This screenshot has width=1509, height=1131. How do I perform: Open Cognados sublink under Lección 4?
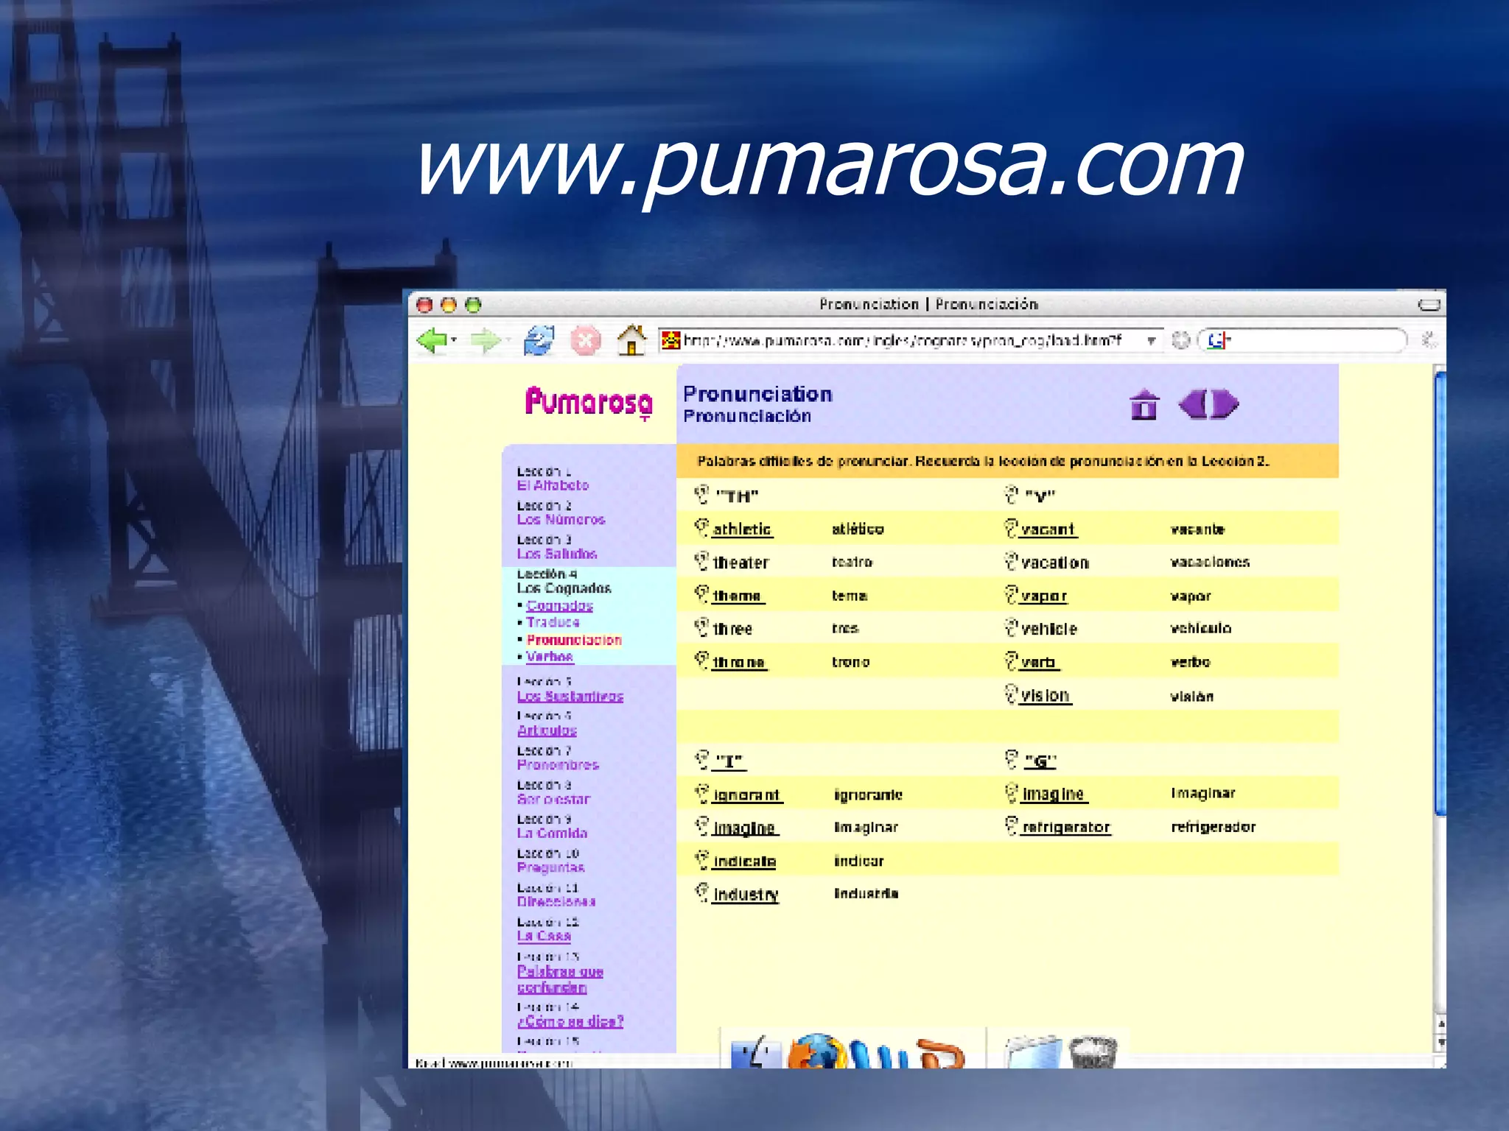click(x=559, y=605)
